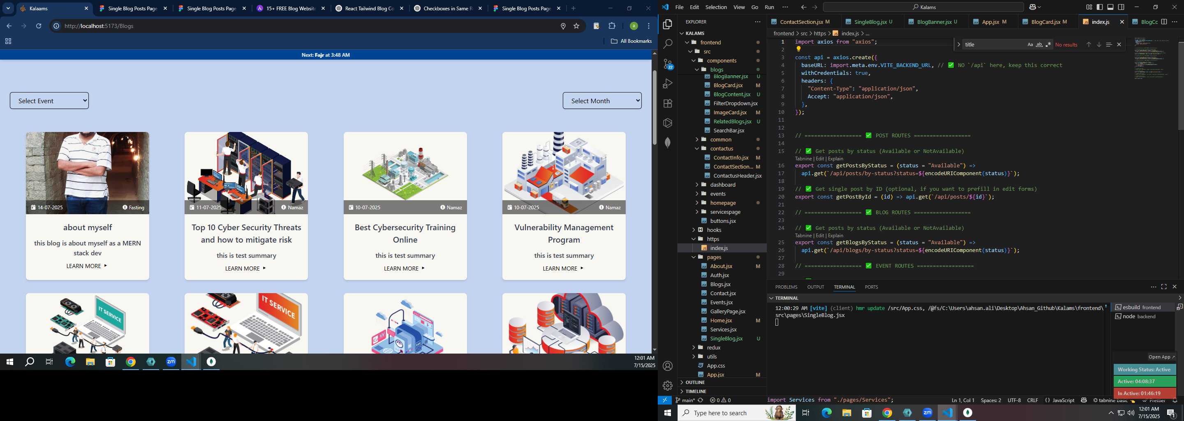Click the Chrome reload page icon
Viewport: 1184px width, 421px height.
pos(39,26)
